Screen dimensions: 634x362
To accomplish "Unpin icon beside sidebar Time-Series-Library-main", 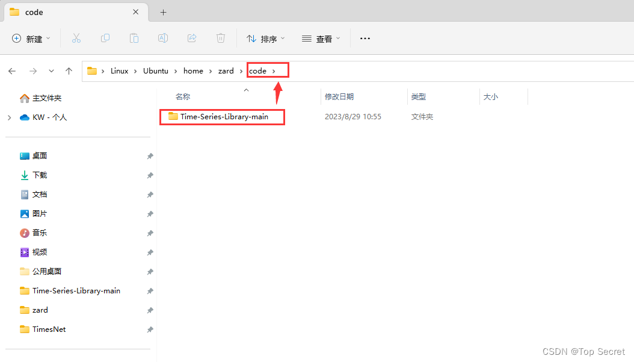I will pyautogui.click(x=150, y=291).
